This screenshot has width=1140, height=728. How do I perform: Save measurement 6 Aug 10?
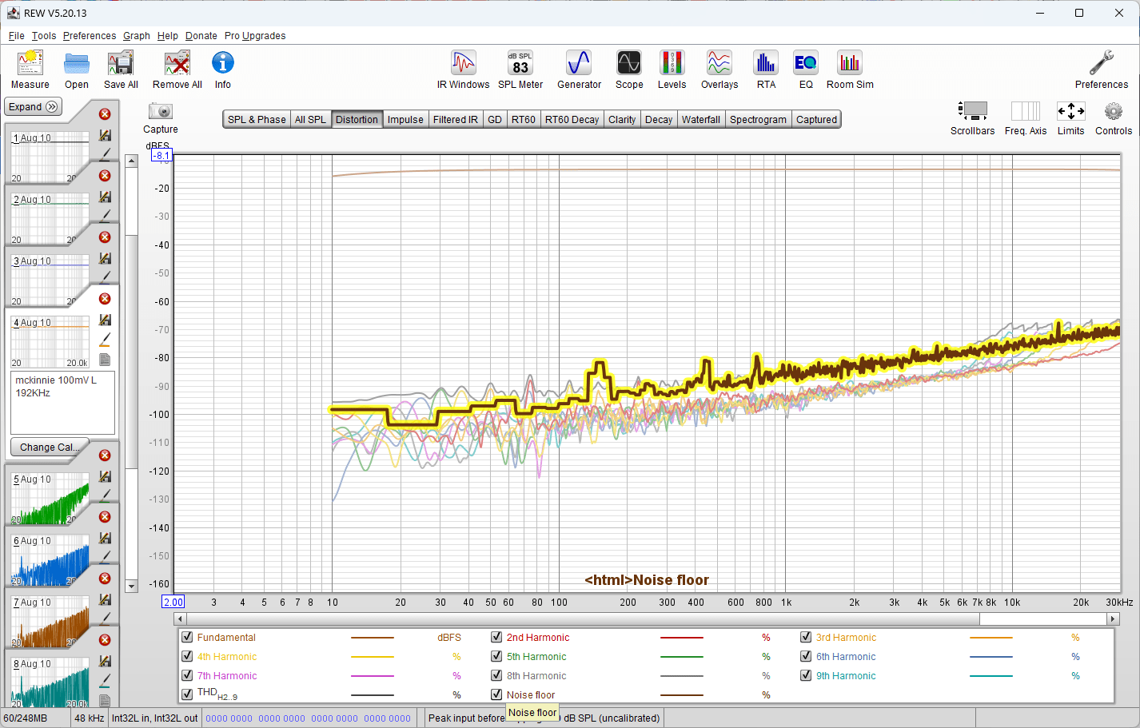pyautogui.click(x=105, y=538)
